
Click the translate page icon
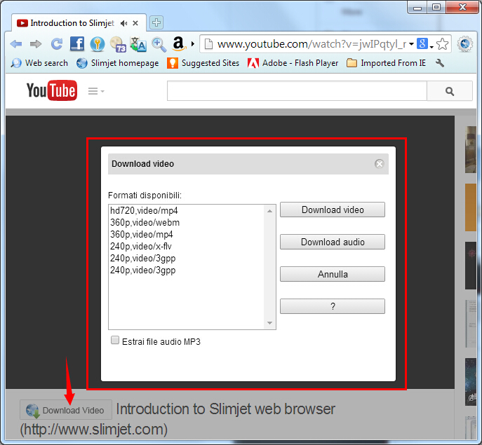(138, 44)
